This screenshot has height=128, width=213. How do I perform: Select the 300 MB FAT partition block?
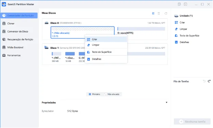56,57
